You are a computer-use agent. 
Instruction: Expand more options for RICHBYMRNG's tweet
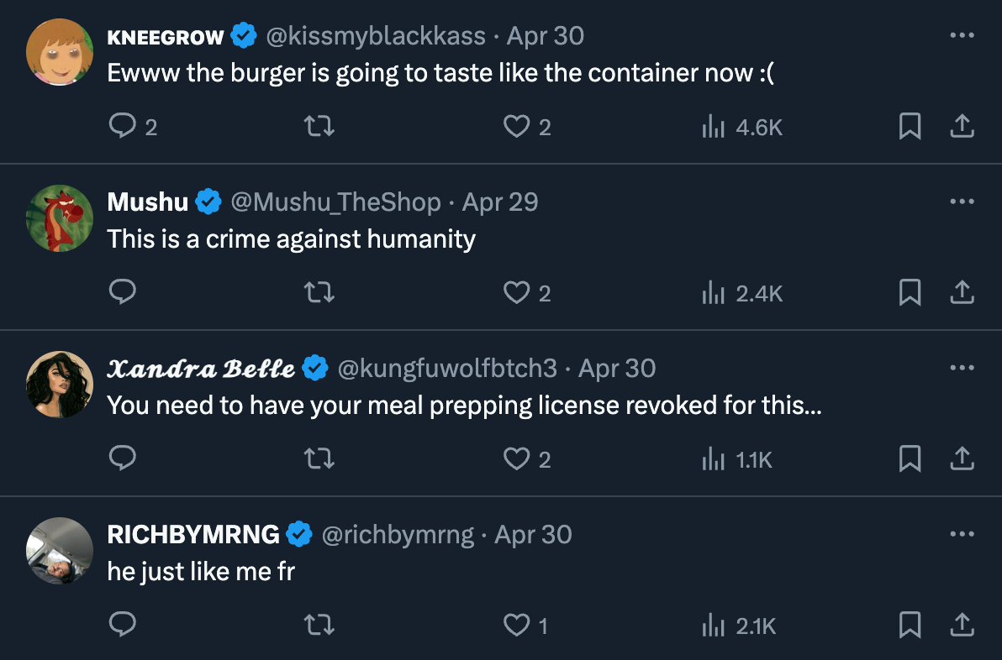click(962, 535)
